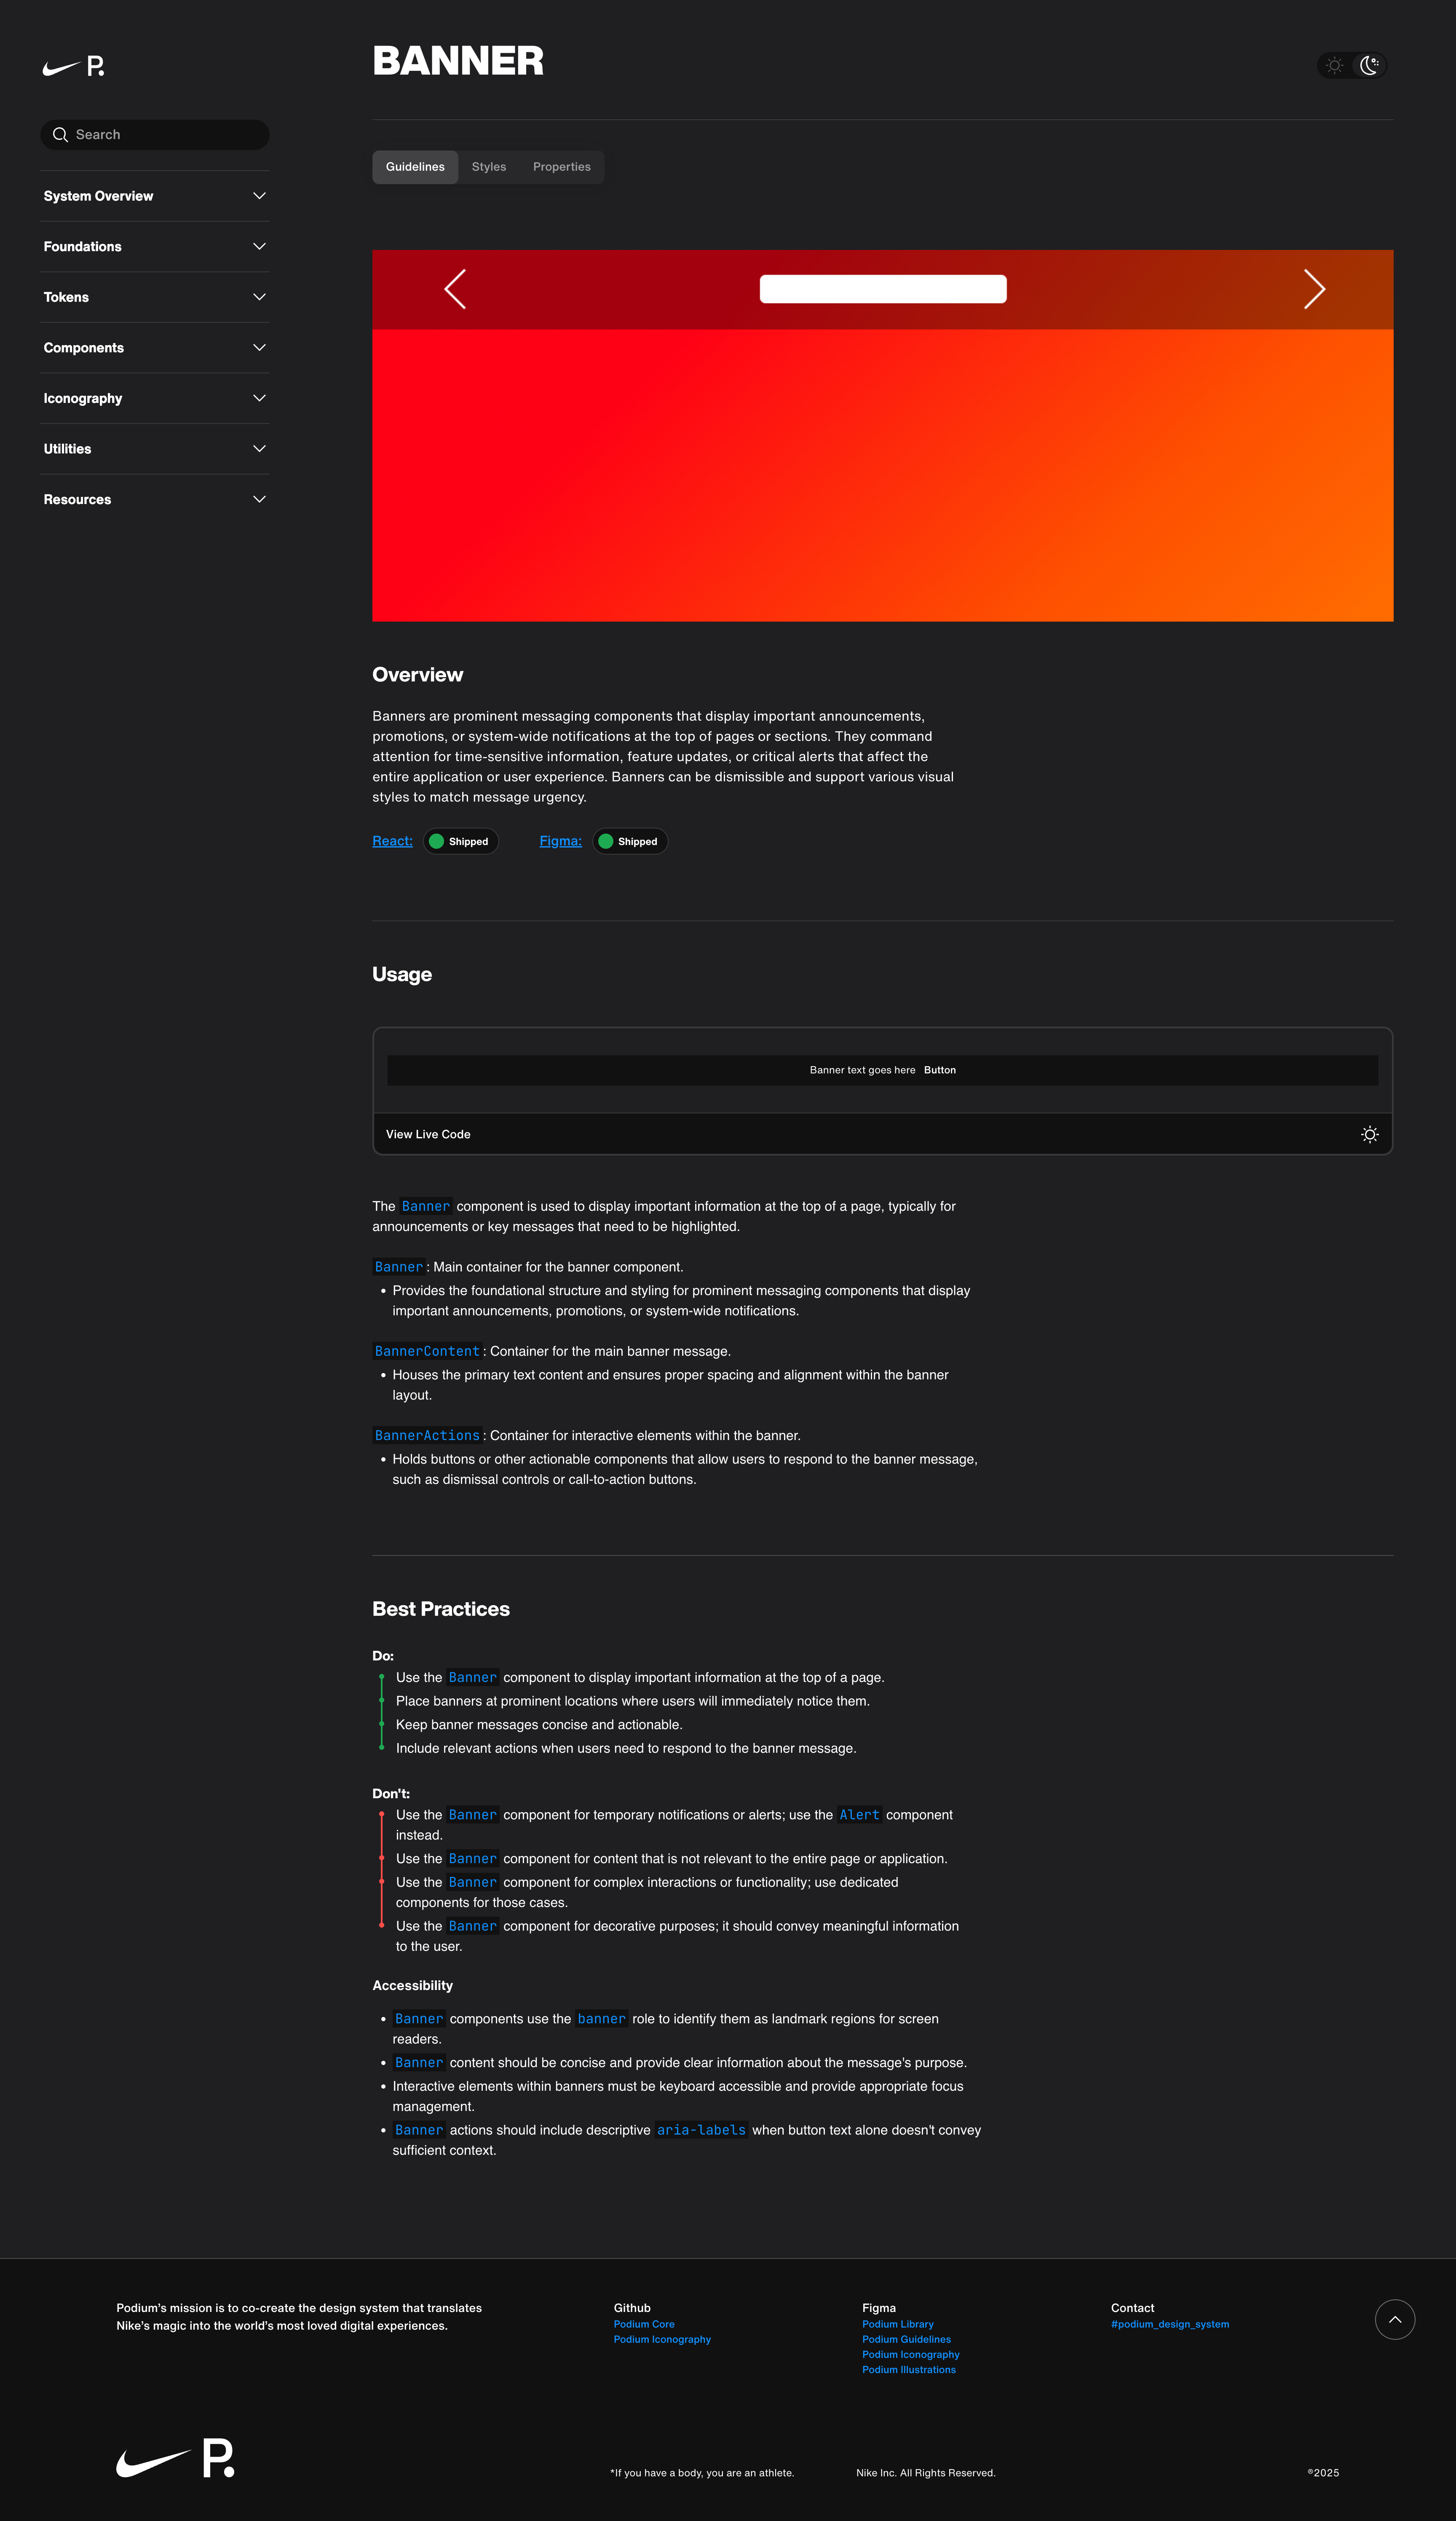
Task: Click the white bar in banner hero
Action: [882, 289]
